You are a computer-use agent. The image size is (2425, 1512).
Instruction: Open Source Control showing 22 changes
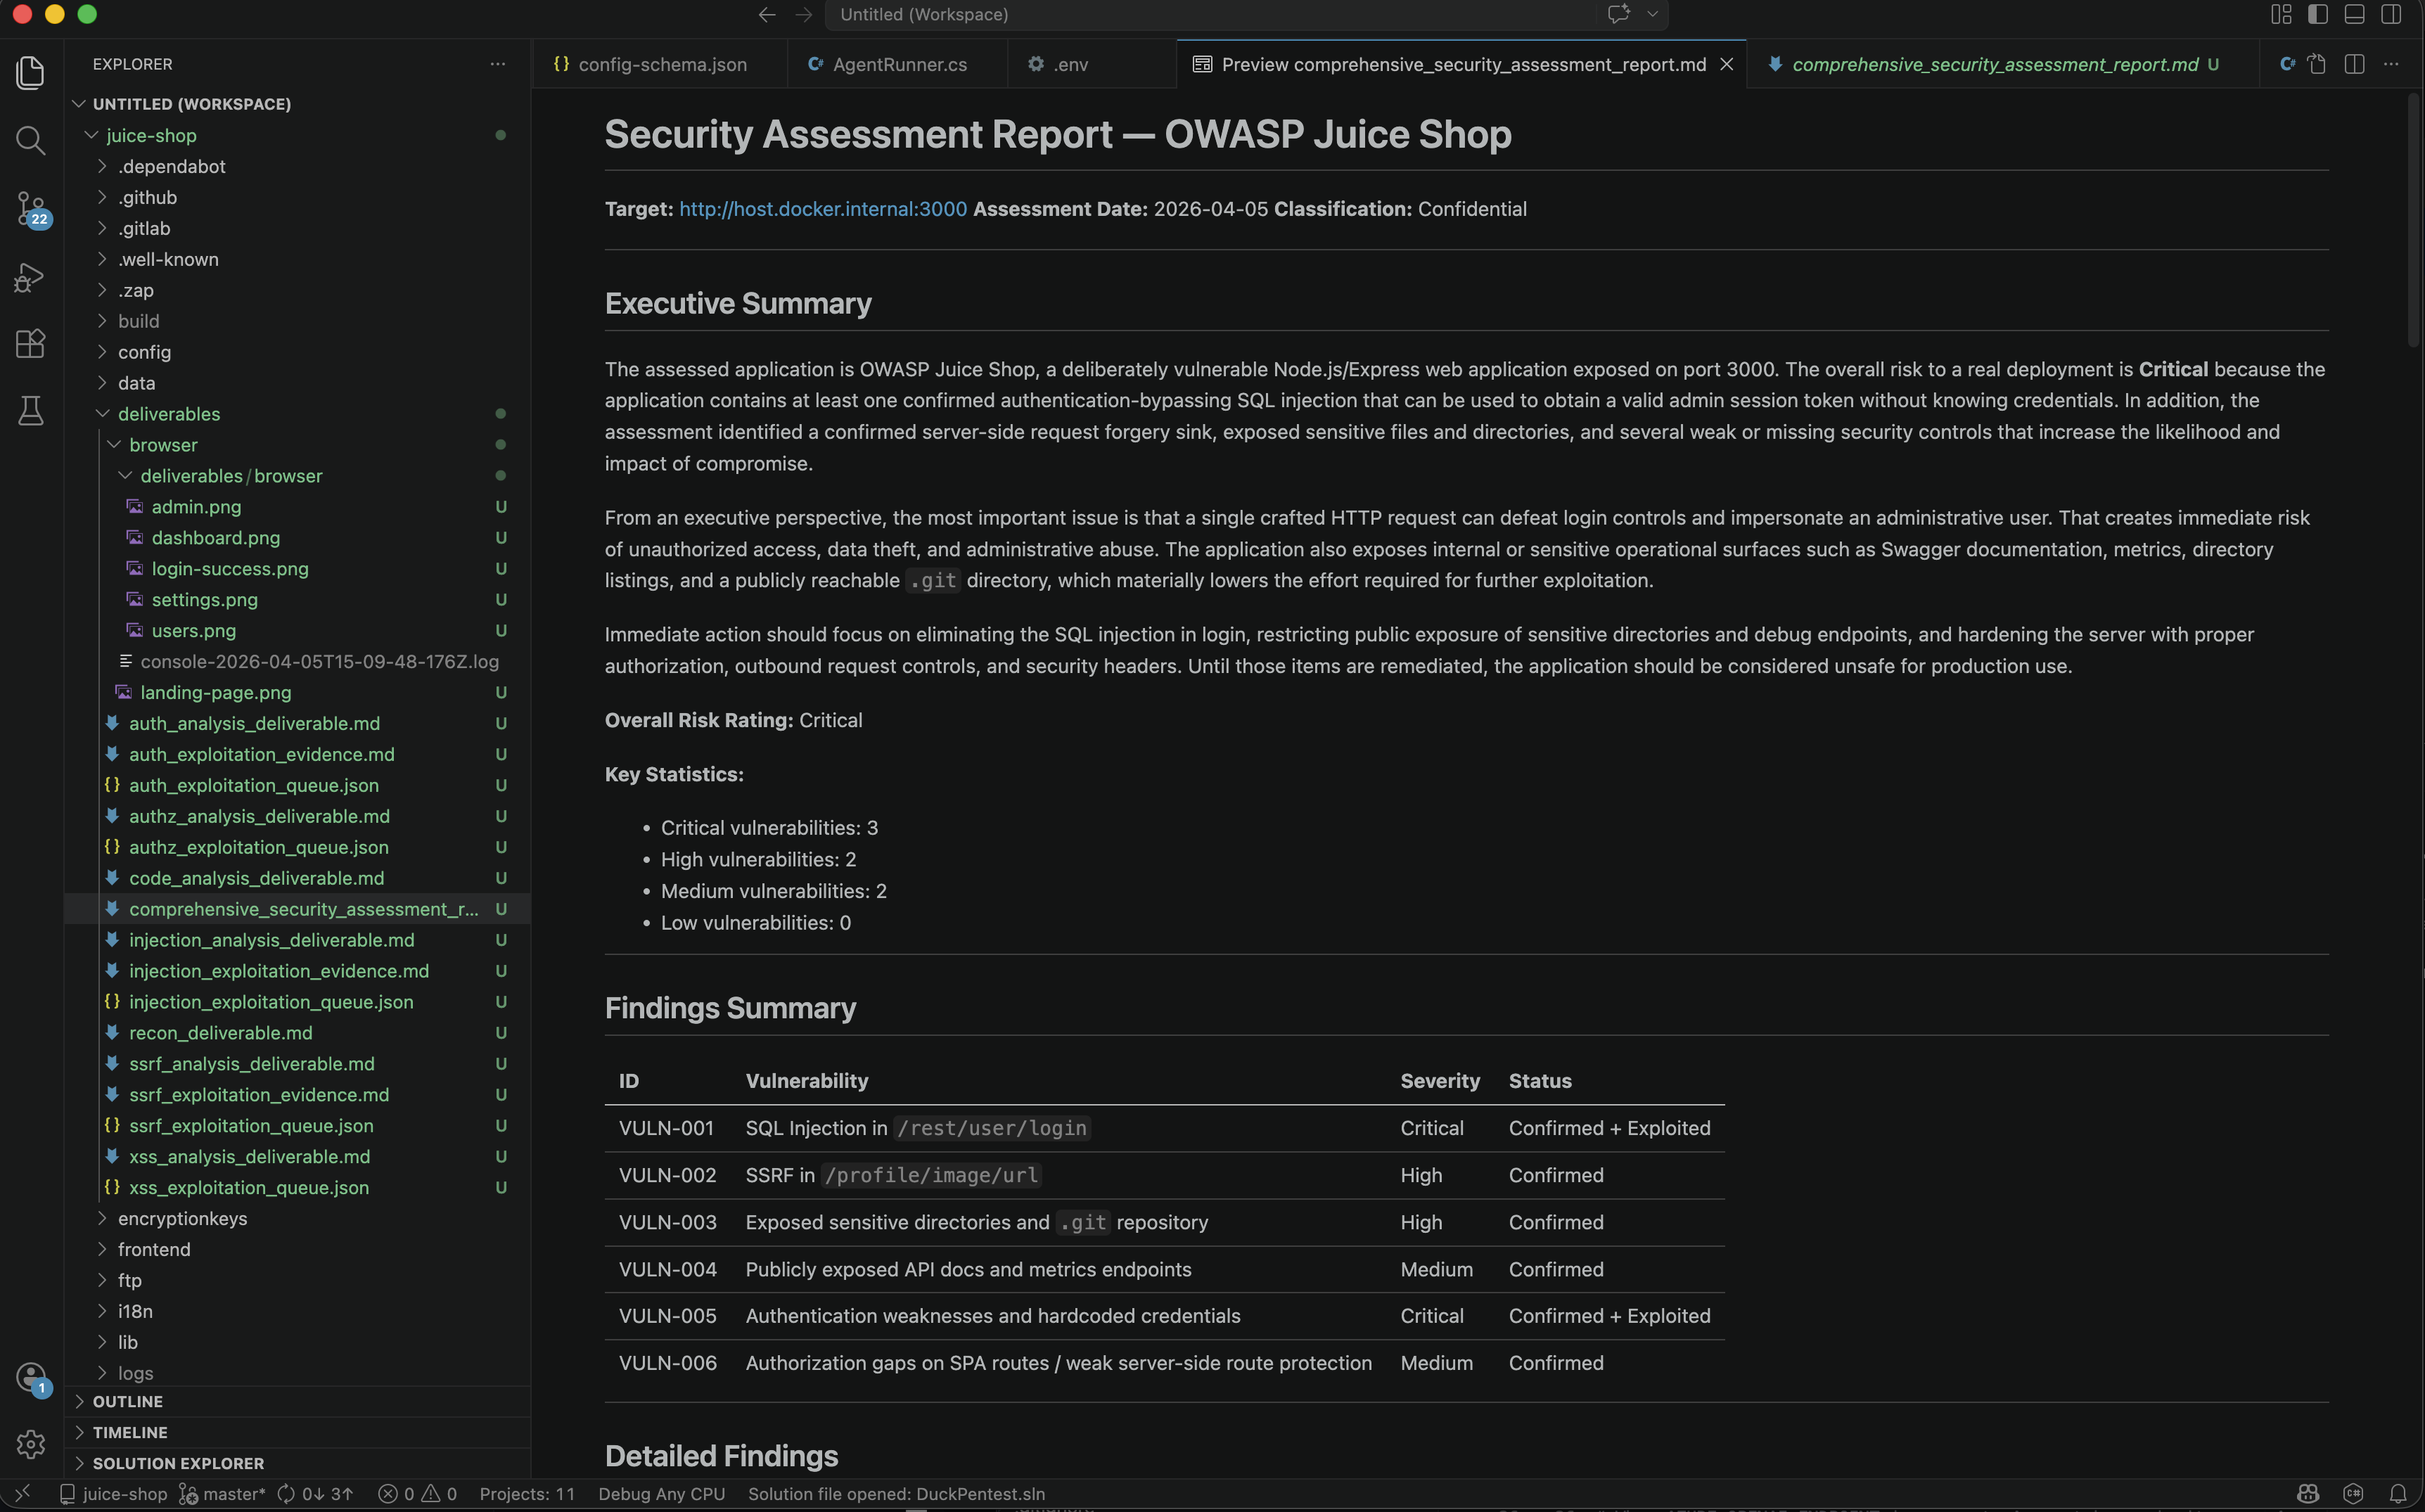[x=31, y=209]
